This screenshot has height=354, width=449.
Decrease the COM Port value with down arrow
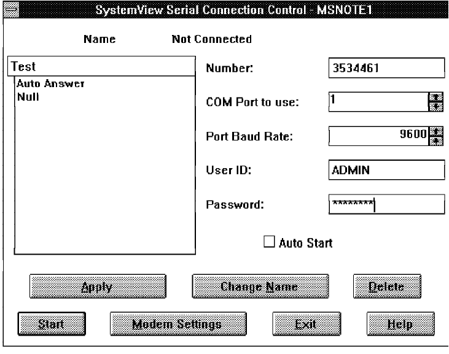coord(436,107)
